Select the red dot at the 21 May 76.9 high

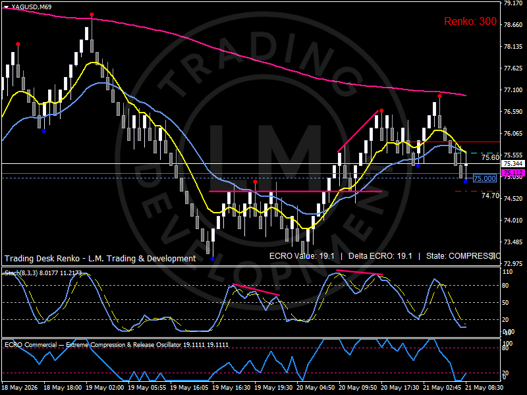tap(439, 96)
